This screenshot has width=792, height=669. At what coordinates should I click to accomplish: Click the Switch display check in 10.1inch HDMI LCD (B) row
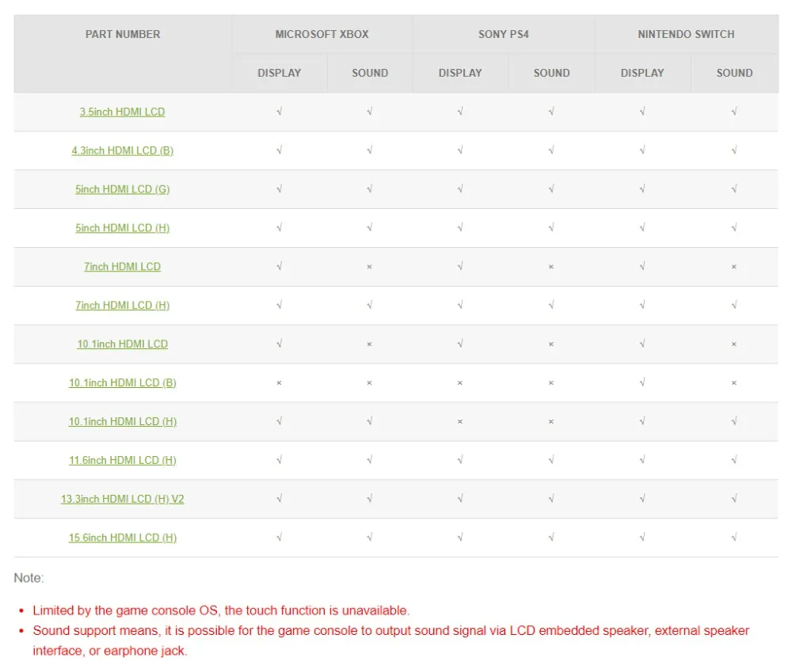[x=642, y=382]
